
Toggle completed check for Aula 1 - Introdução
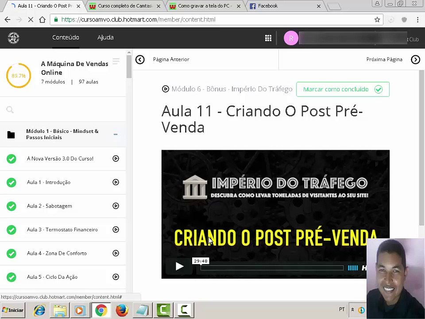(x=12, y=182)
